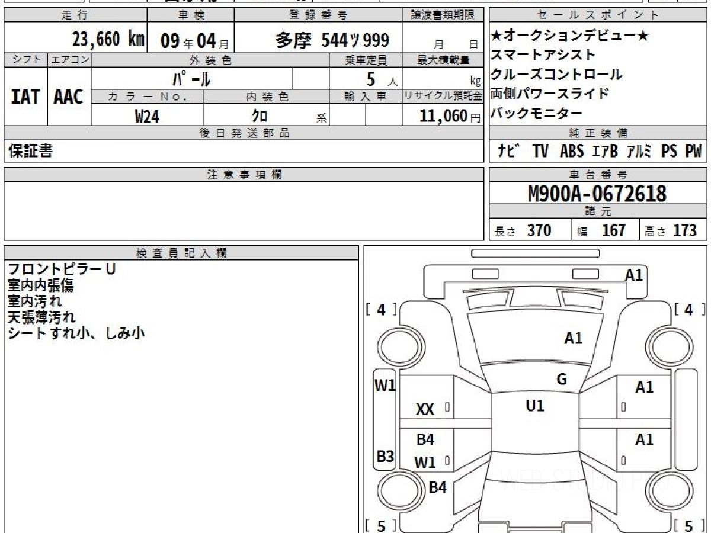Click the 輸入車 header
711x533 pixels.
(x=366, y=97)
